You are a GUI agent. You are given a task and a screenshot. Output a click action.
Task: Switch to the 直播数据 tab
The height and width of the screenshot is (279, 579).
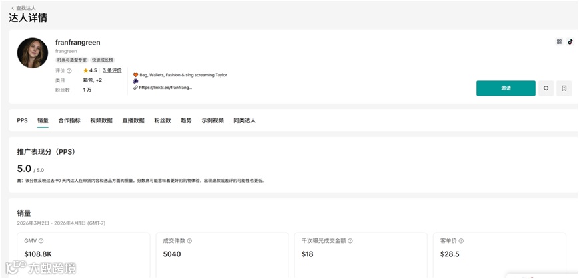[x=133, y=120]
